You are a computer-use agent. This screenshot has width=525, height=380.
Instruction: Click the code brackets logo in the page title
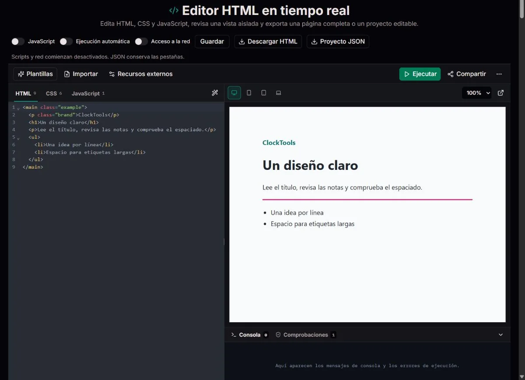[174, 11]
